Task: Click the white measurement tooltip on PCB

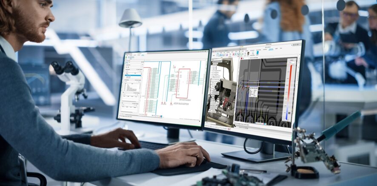Action: click(x=253, y=92)
